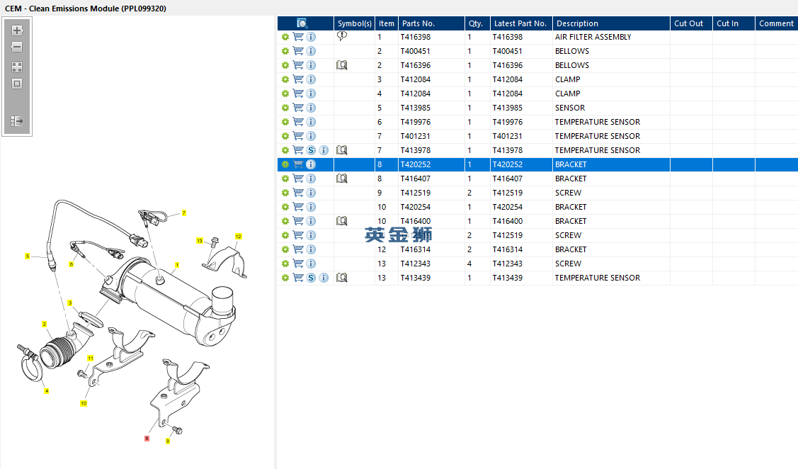
Task: Select callout 9 on the diagram
Action: tap(167, 441)
